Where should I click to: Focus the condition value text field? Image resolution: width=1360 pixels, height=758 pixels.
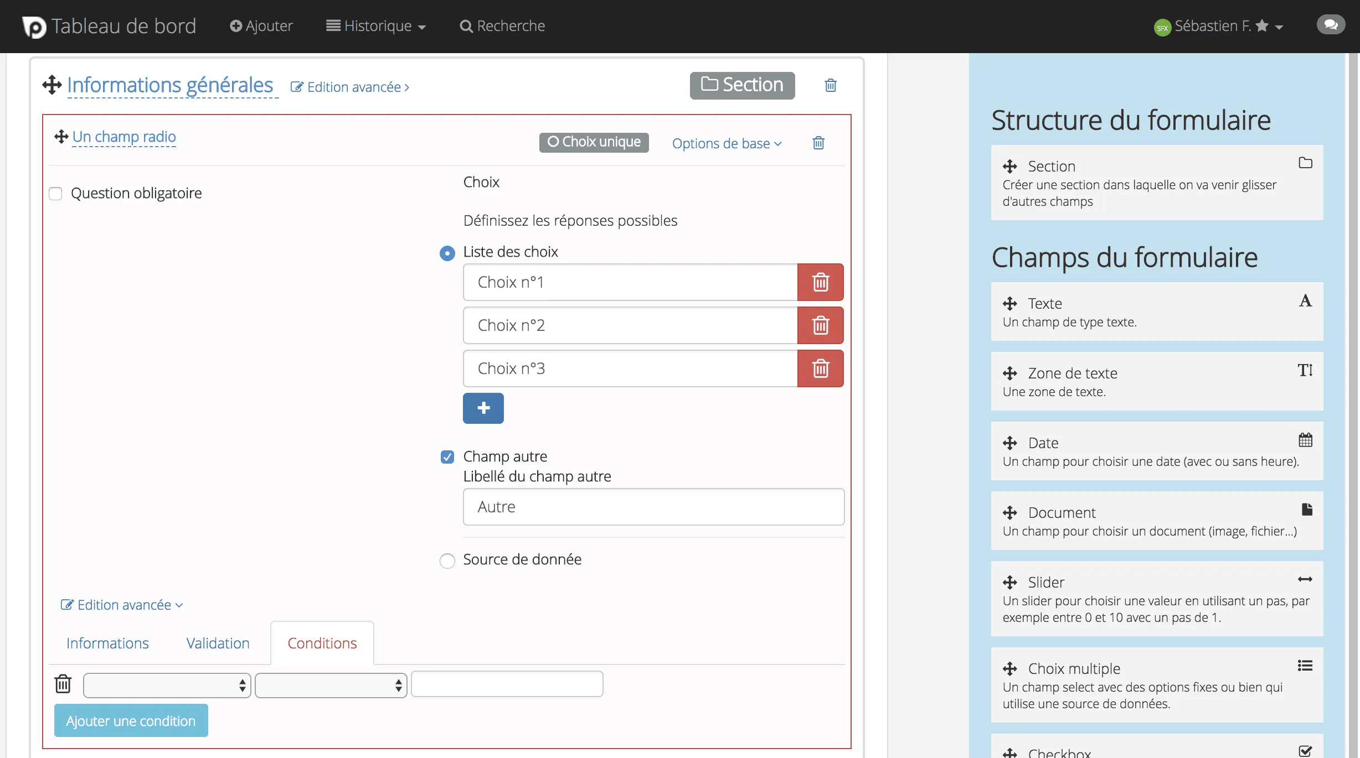507,684
